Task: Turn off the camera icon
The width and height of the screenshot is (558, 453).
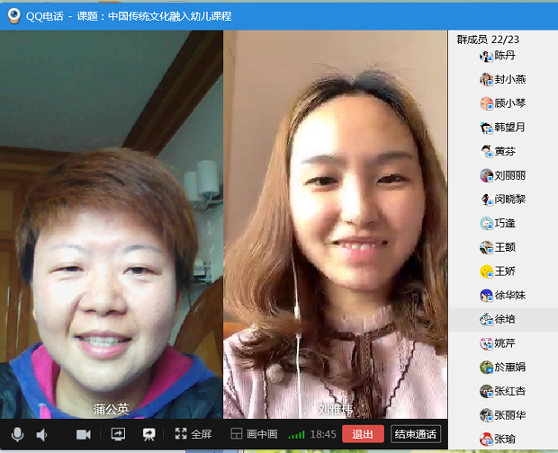Action: coord(84,434)
